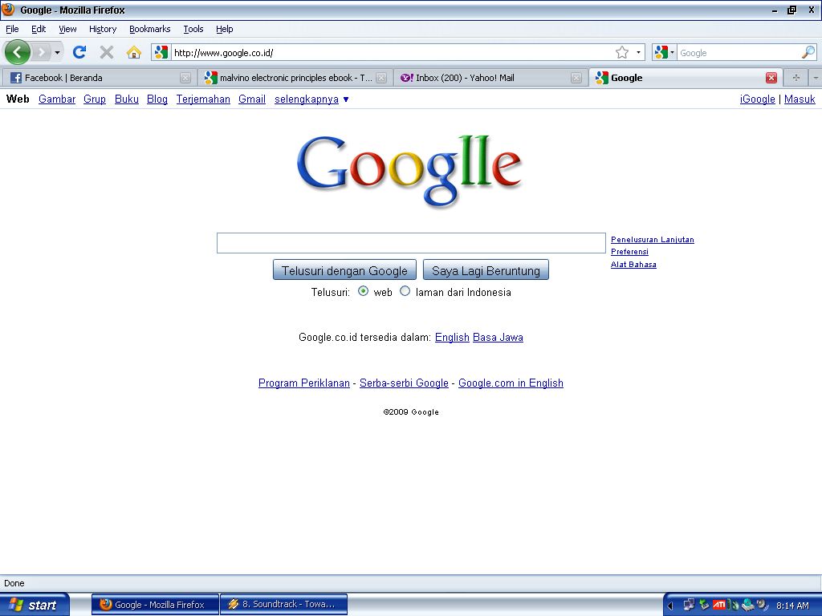Select laman dari Indonesia radio button
Image resolution: width=822 pixels, height=616 pixels.
pyautogui.click(x=405, y=291)
